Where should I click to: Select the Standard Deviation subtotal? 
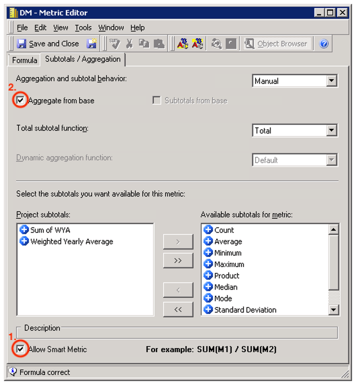240,310
